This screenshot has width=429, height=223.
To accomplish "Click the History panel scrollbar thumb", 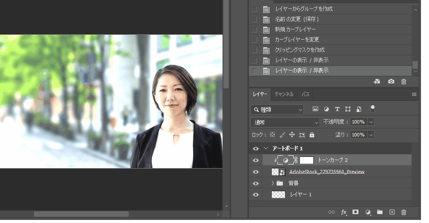I will (x=415, y=65).
